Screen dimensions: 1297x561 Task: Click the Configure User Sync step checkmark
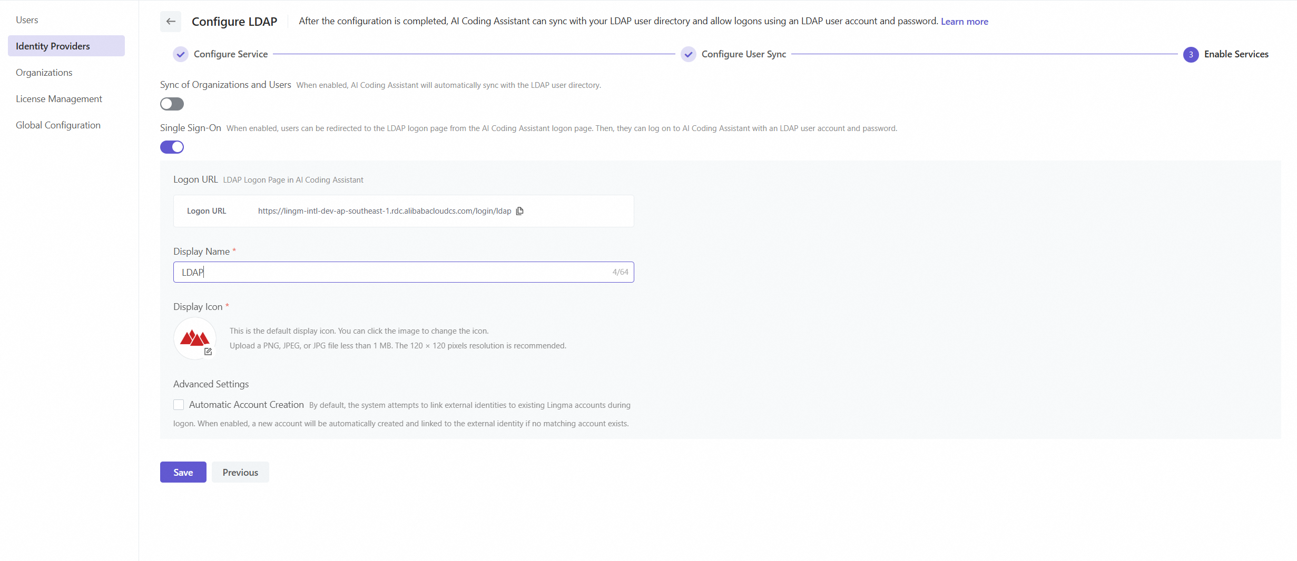[x=688, y=54]
